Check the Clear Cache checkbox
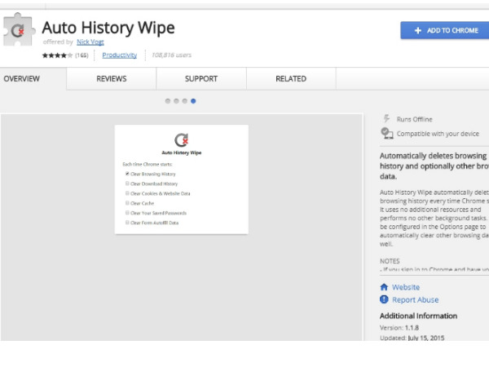This screenshot has height=367, width=489. 127,203
